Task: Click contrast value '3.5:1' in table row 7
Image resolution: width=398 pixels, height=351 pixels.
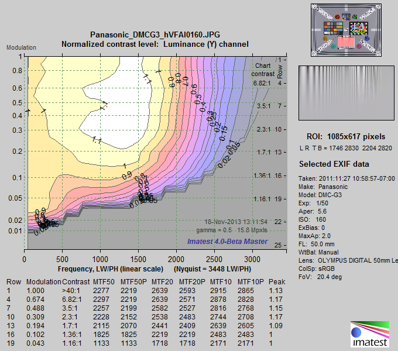Action: (70, 308)
